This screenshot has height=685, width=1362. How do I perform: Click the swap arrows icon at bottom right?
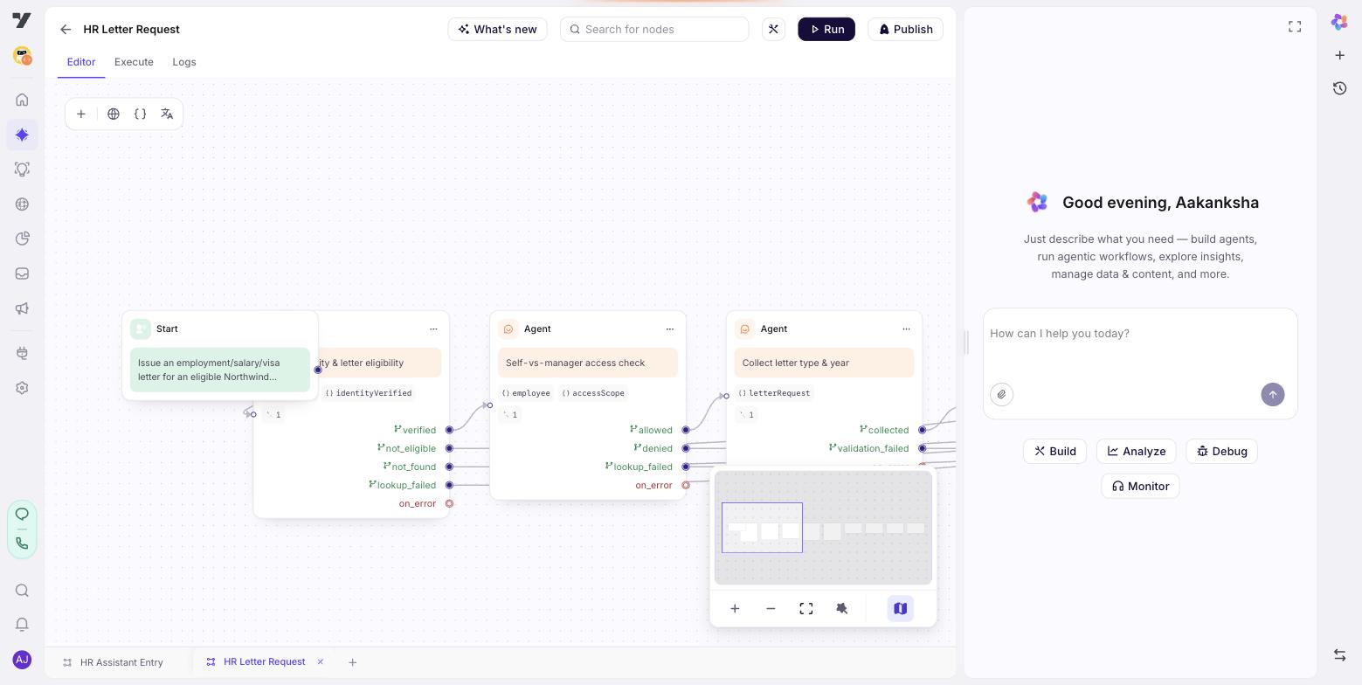(1339, 654)
